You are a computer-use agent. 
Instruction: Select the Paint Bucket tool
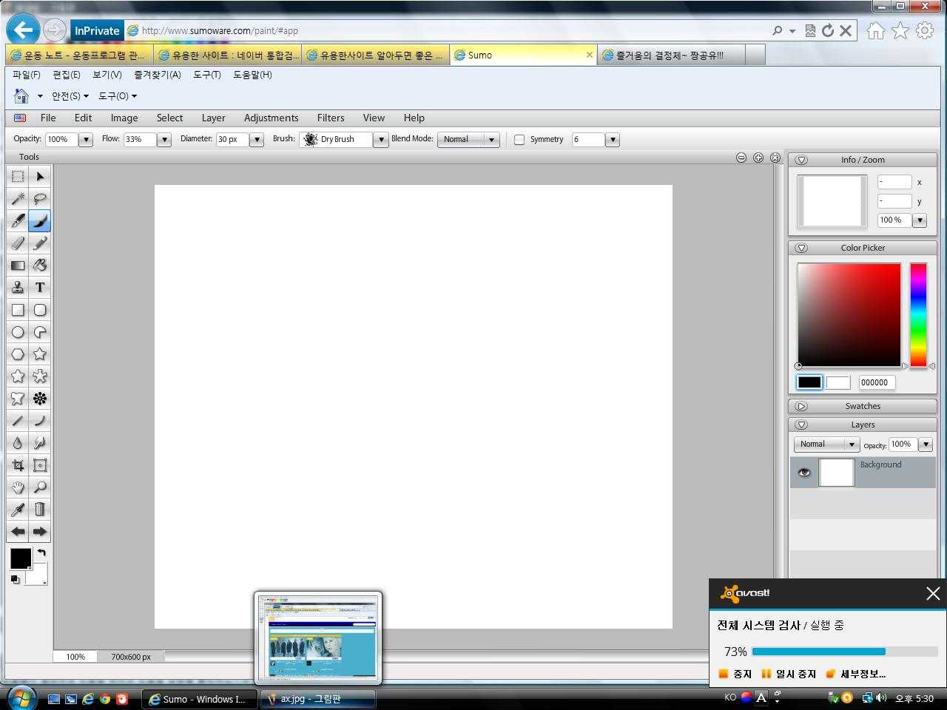click(40, 266)
